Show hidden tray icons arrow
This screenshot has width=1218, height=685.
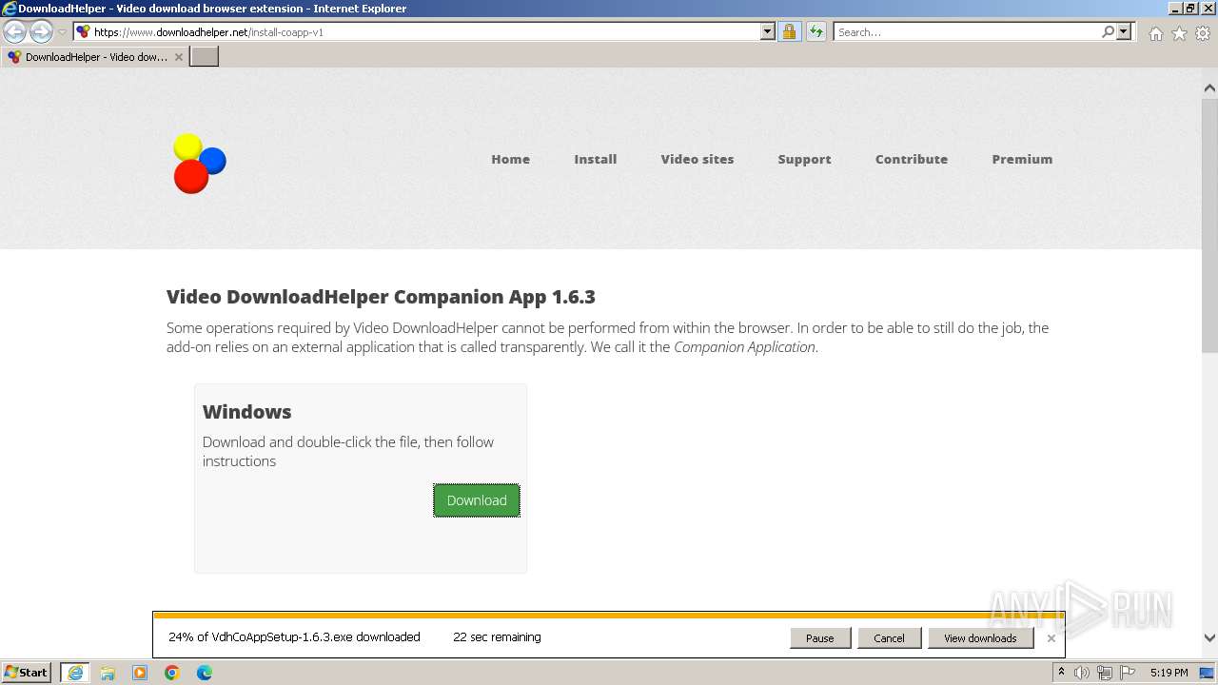pyautogui.click(x=1061, y=673)
